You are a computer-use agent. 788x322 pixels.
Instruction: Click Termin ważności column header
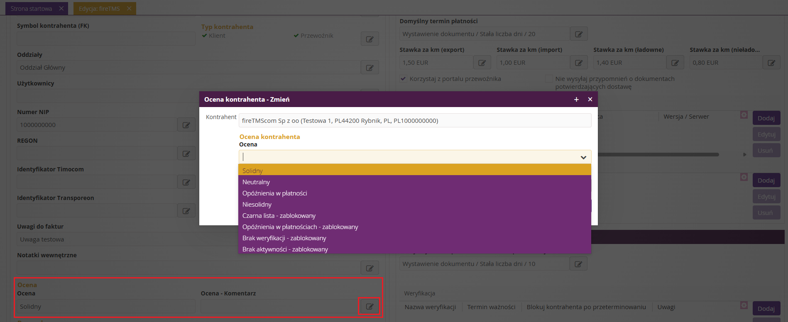[x=491, y=307]
